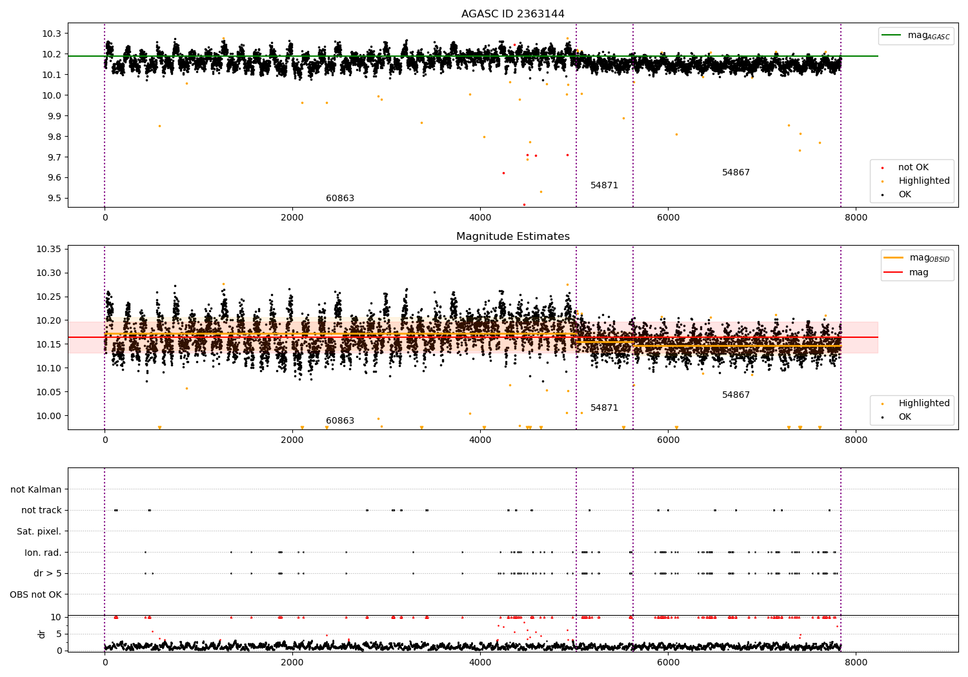The image size is (968, 677).
Task: Click the 9.5 y-axis tick label
Action: (x=54, y=198)
